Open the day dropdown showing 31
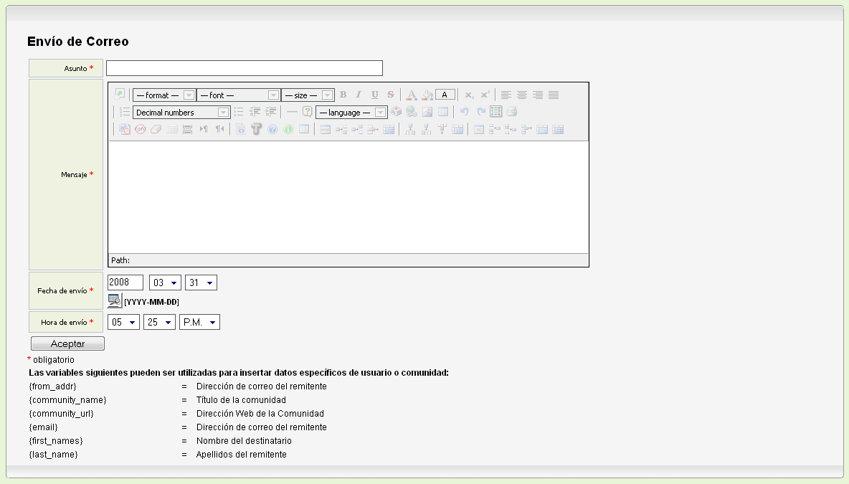The width and height of the screenshot is (849, 484). pos(201,283)
